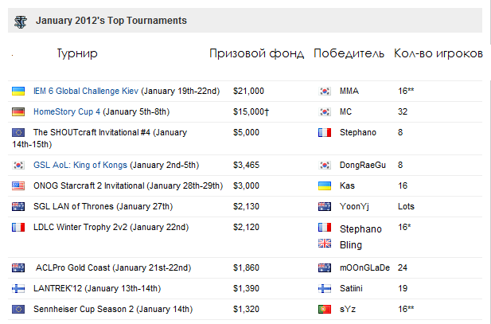The height and width of the screenshot is (324, 491).
Task: Open GSL AoL: King of Kongs link
Action: 80,165
